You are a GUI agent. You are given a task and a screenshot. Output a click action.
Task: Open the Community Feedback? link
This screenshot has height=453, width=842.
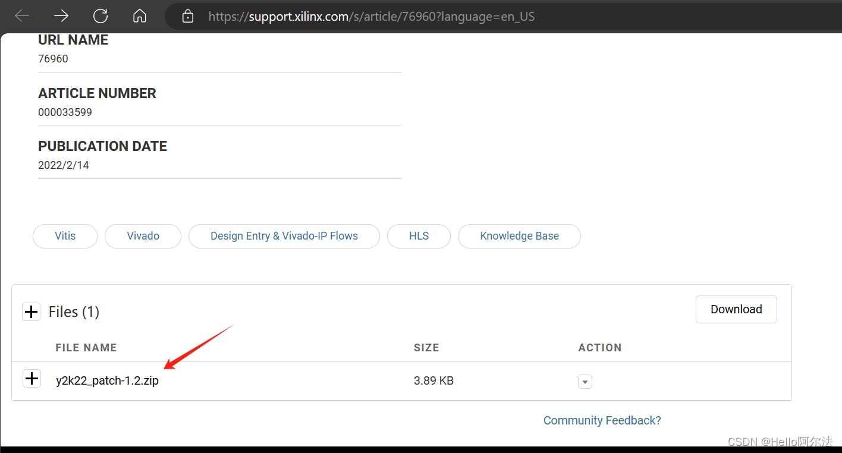[602, 420]
